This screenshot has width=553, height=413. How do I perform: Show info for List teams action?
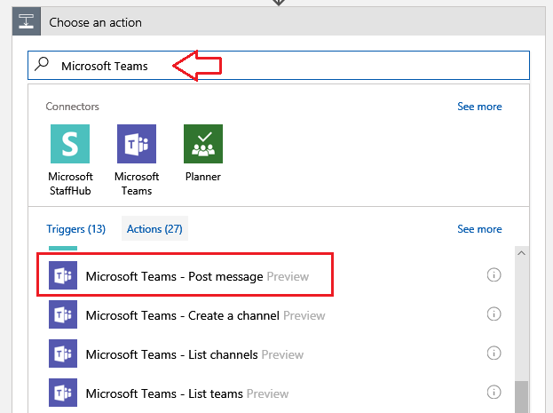tap(494, 393)
